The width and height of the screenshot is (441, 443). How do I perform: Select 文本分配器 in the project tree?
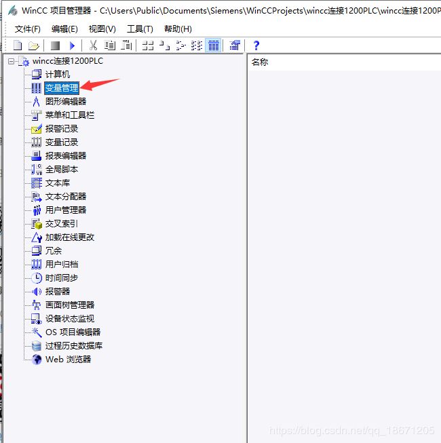tap(66, 196)
